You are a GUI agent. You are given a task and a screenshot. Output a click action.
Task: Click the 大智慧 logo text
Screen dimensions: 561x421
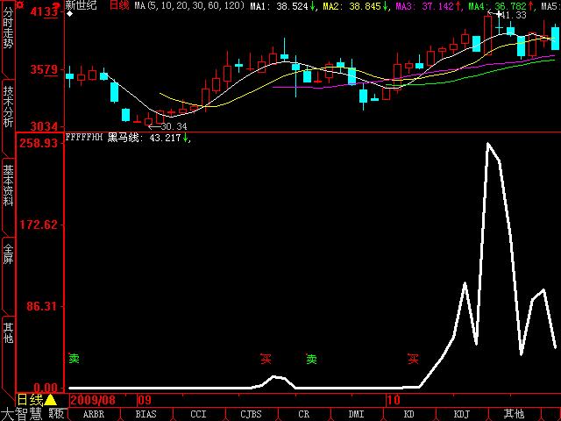click(x=21, y=414)
